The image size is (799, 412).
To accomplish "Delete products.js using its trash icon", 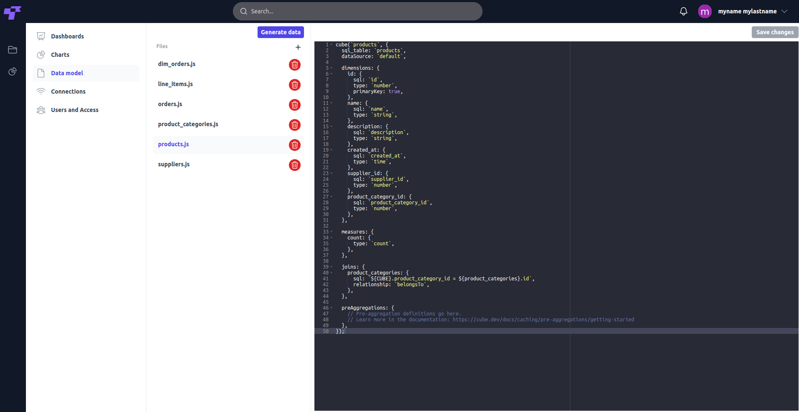I will coord(295,145).
